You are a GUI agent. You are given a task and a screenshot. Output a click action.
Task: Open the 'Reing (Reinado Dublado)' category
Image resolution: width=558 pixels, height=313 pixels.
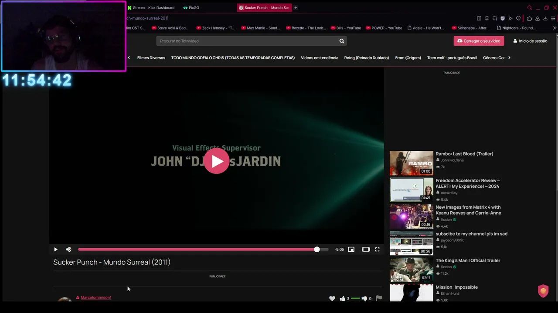[367, 58]
